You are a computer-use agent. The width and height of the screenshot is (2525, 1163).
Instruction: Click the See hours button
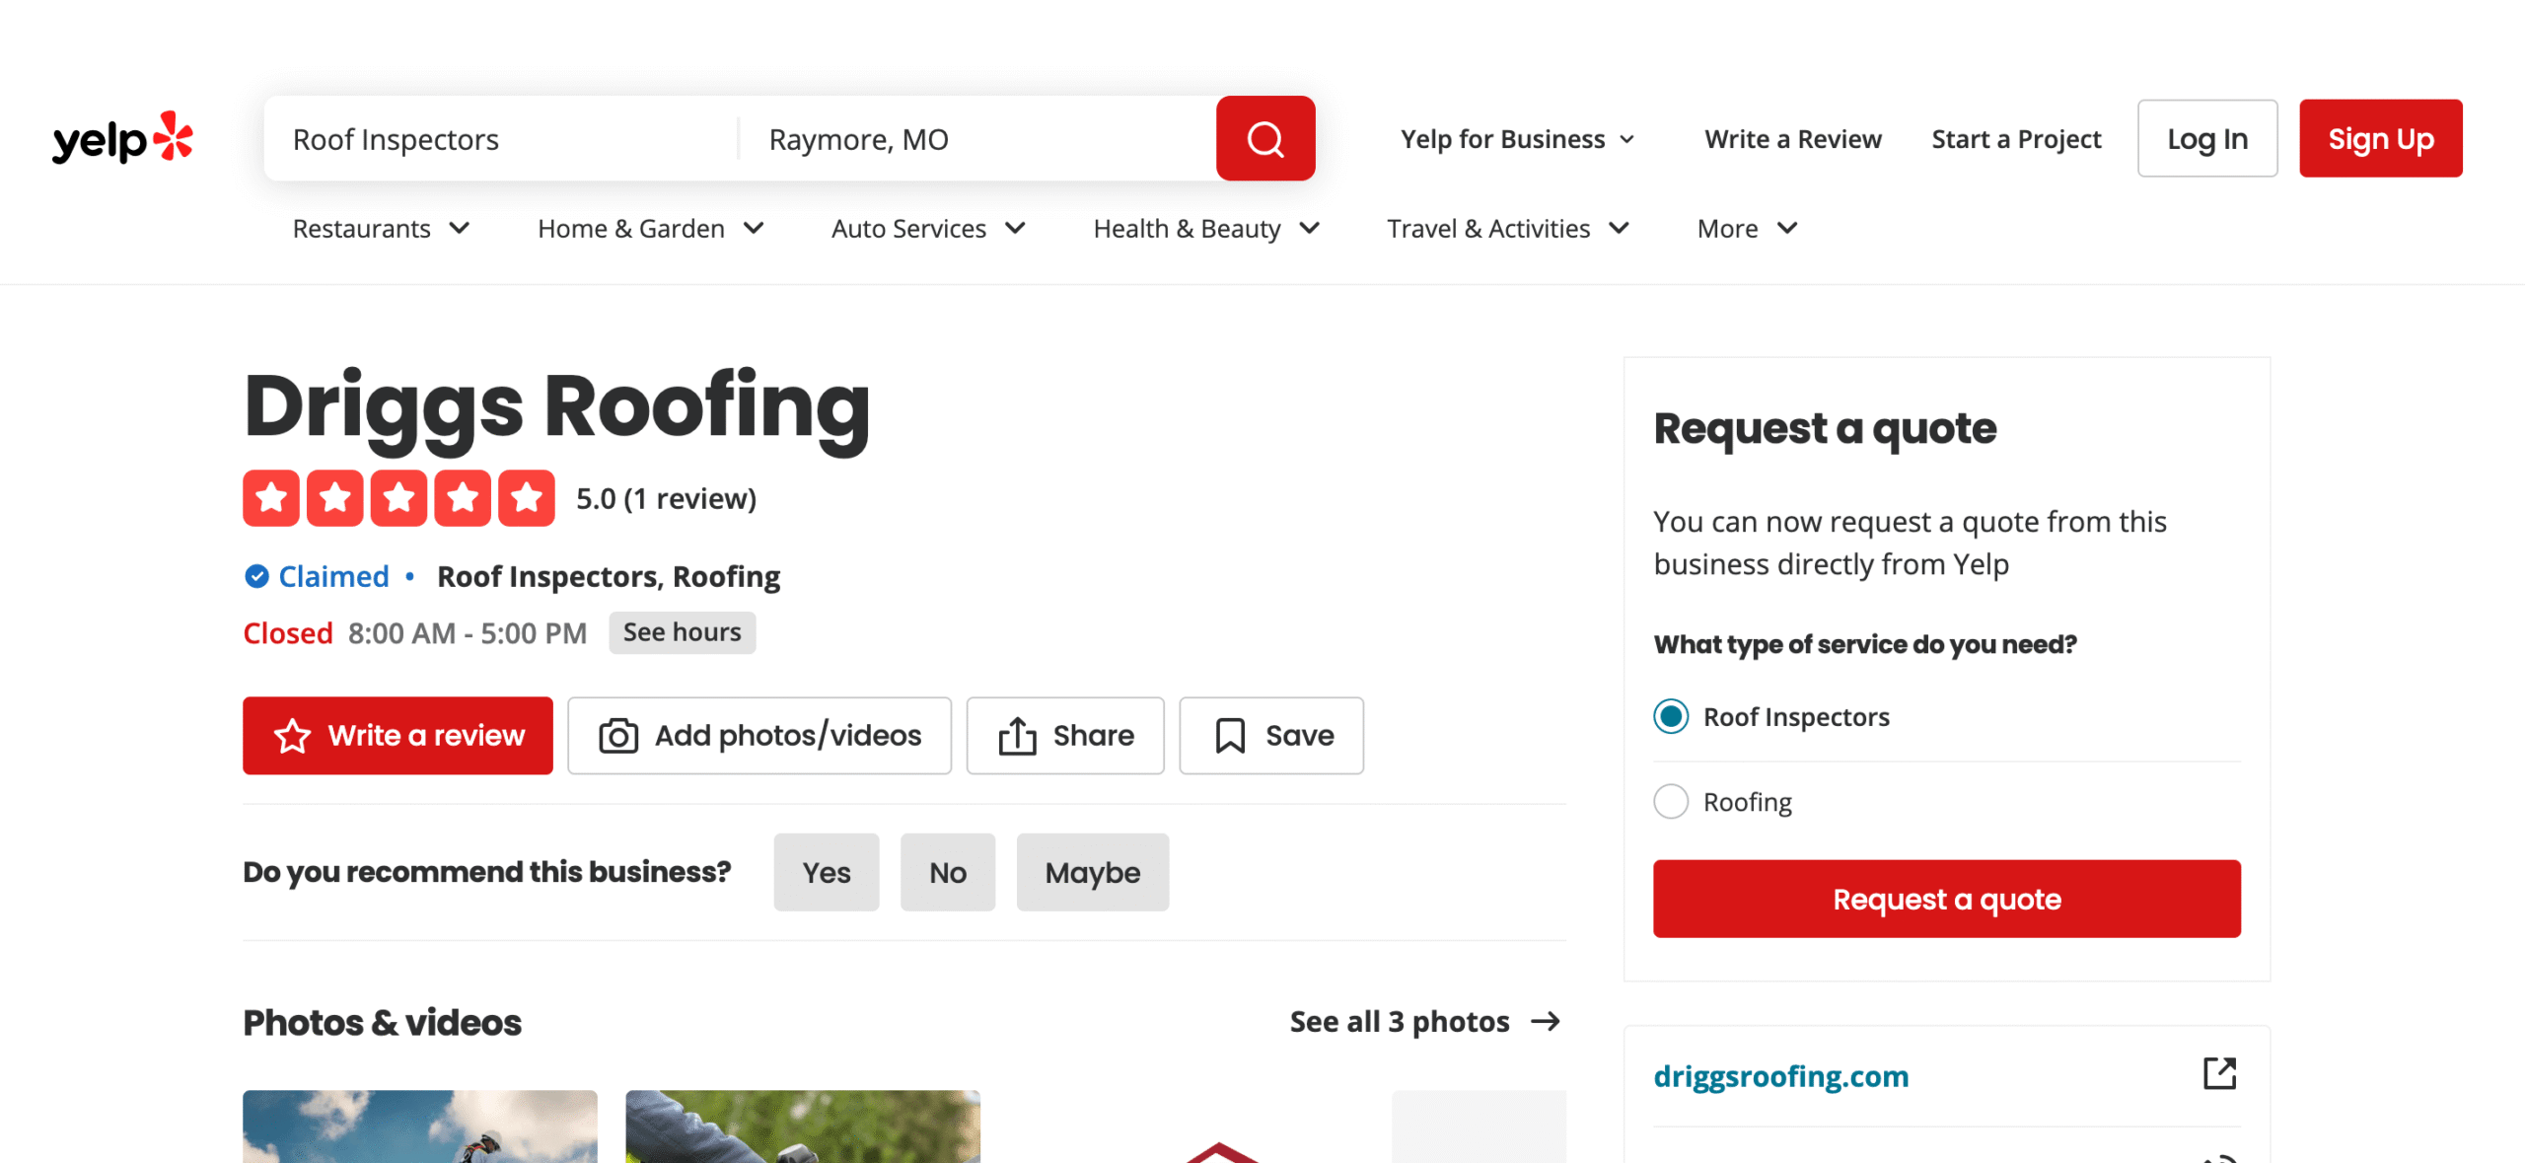point(682,632)
